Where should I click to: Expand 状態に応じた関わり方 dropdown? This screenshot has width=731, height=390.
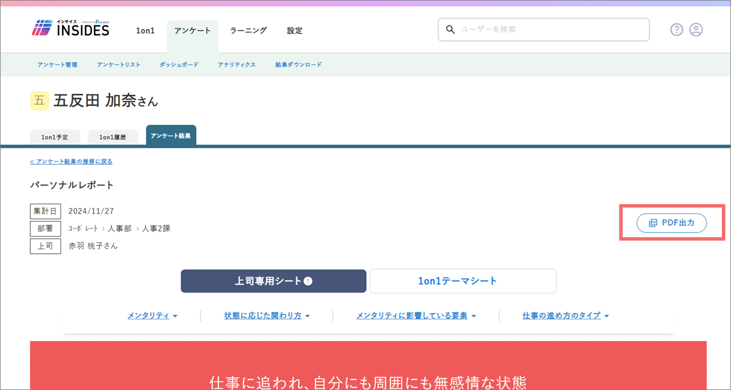267,315
